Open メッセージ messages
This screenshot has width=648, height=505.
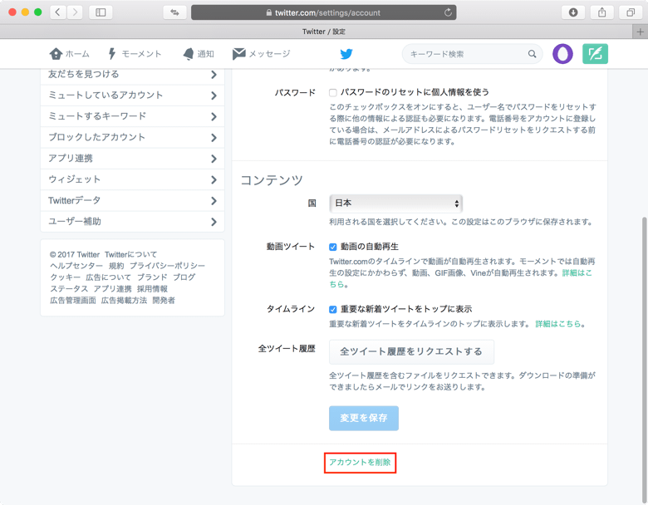pos(261,54)
